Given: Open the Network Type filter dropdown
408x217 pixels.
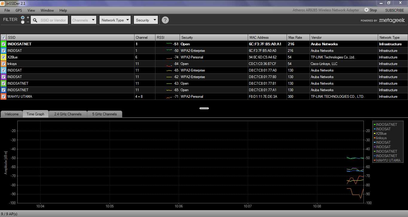Looking at the screenshot, I should tap(115, 20).
